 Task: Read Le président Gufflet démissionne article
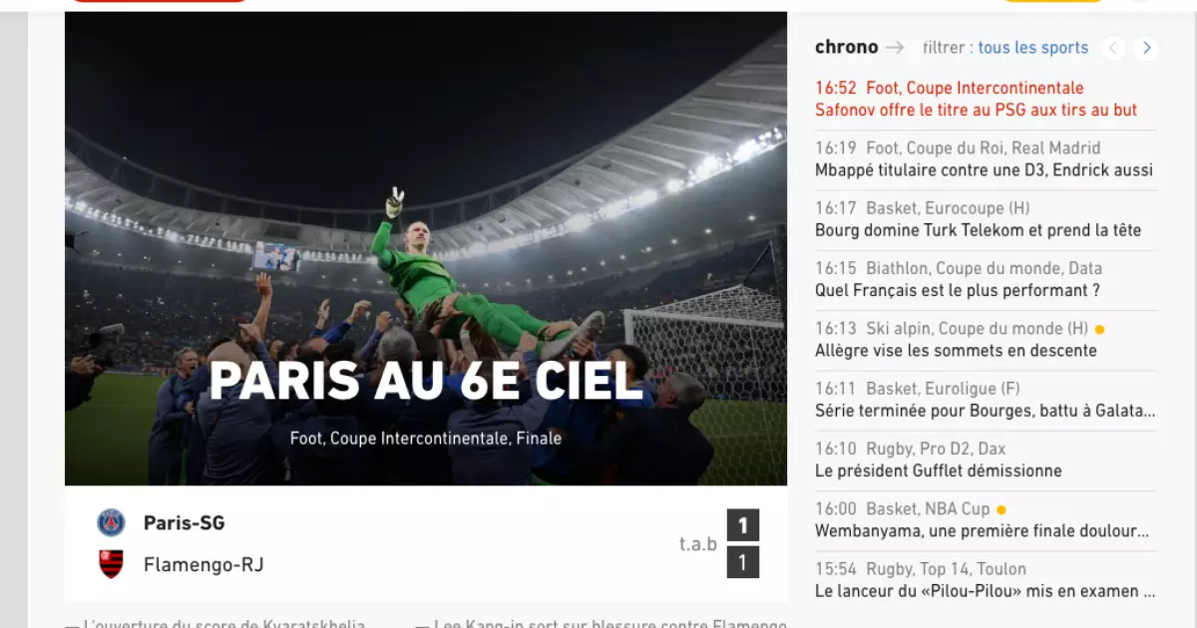(938, 471)
